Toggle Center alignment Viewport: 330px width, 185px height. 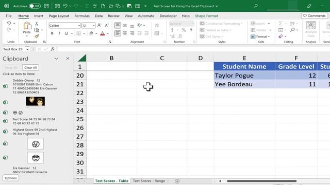[125, 33]
